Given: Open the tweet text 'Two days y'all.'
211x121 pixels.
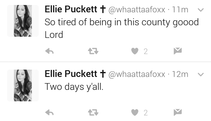Looking at the screenshot, I should [74, 87].
